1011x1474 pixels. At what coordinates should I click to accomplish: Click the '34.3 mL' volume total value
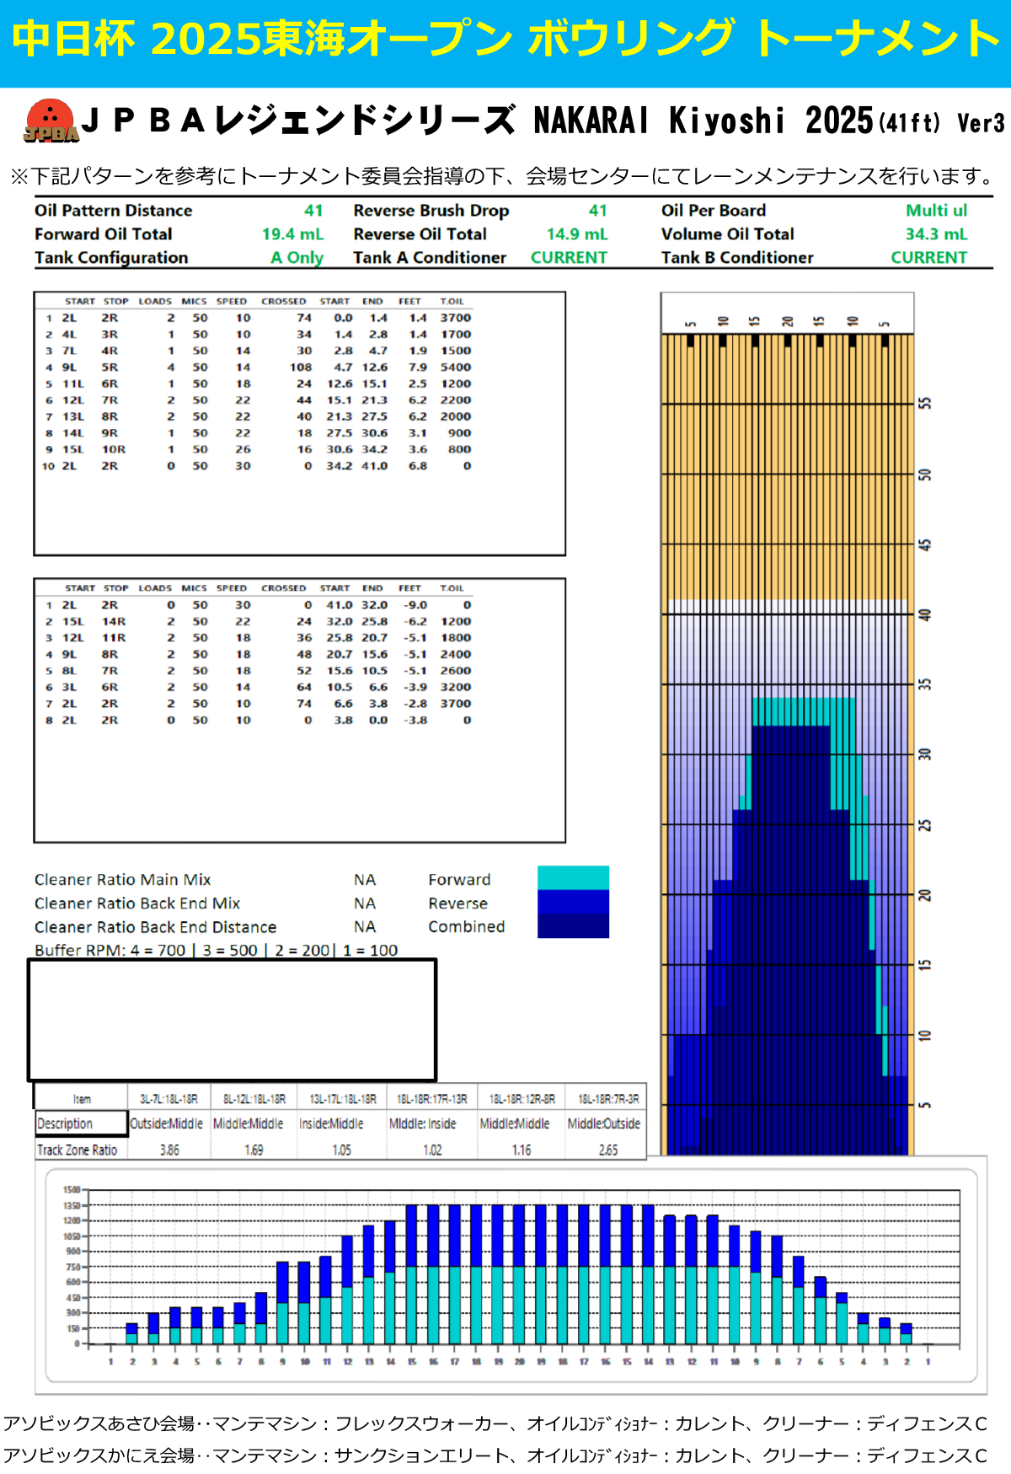click(x=936, y=234)
